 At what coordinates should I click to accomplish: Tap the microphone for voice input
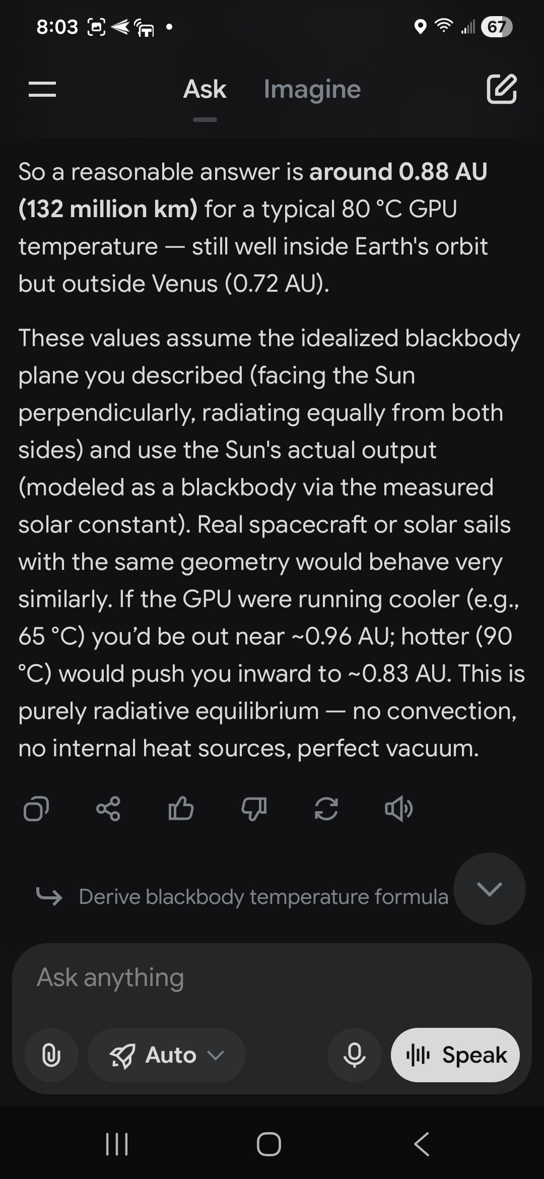354,1055
